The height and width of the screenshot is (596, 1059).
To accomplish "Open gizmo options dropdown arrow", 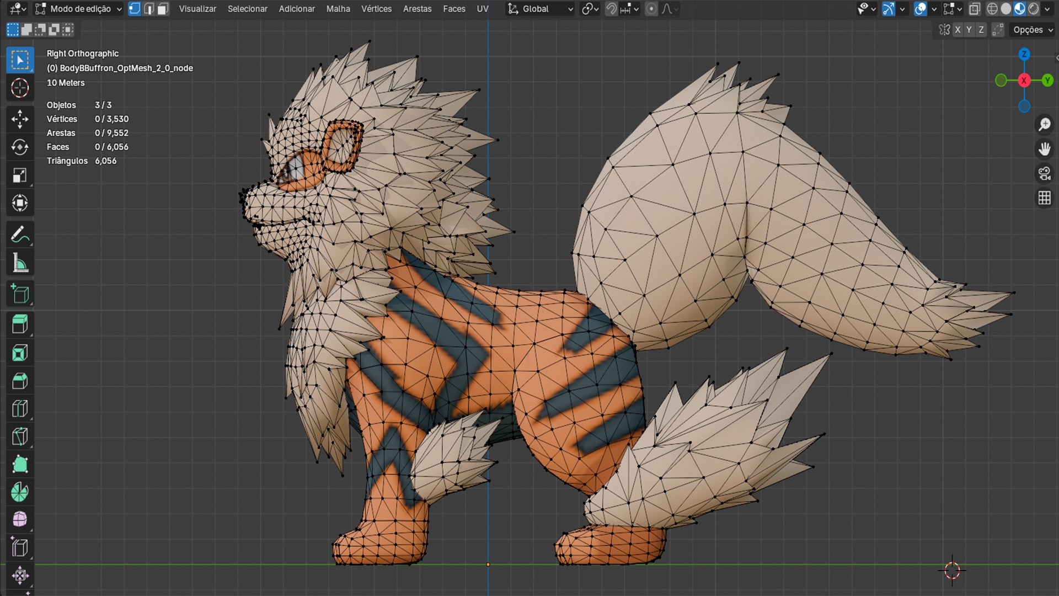I will (902, 9).
